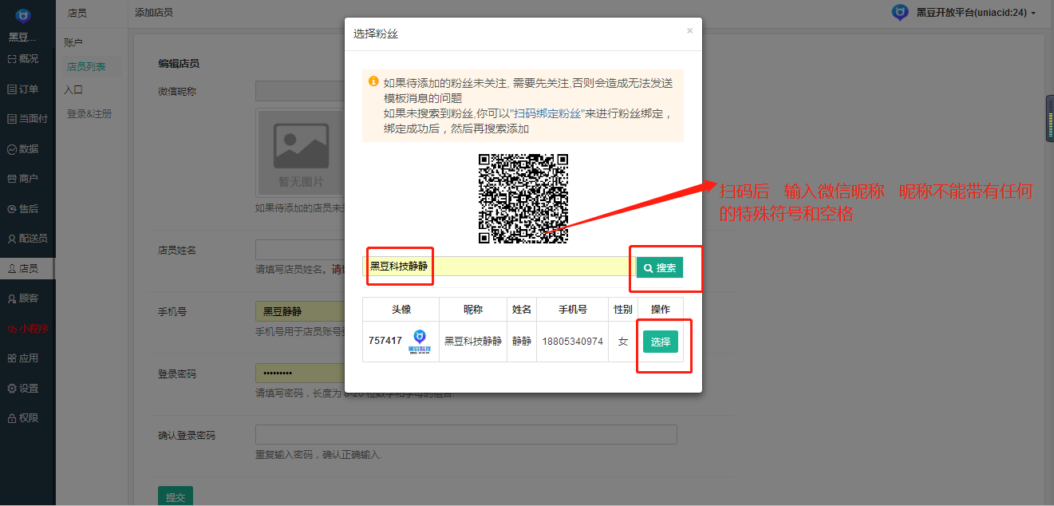This screenshot has height=506, width=1054.
Task: Click the fan nickname search input field
Action: click(x=499, y=267)
